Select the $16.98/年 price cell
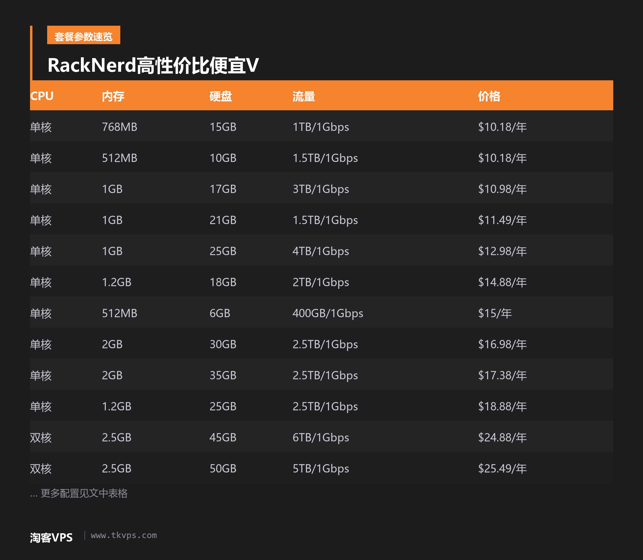This screenshot has height=560, width=643. (x=502, y=344)
